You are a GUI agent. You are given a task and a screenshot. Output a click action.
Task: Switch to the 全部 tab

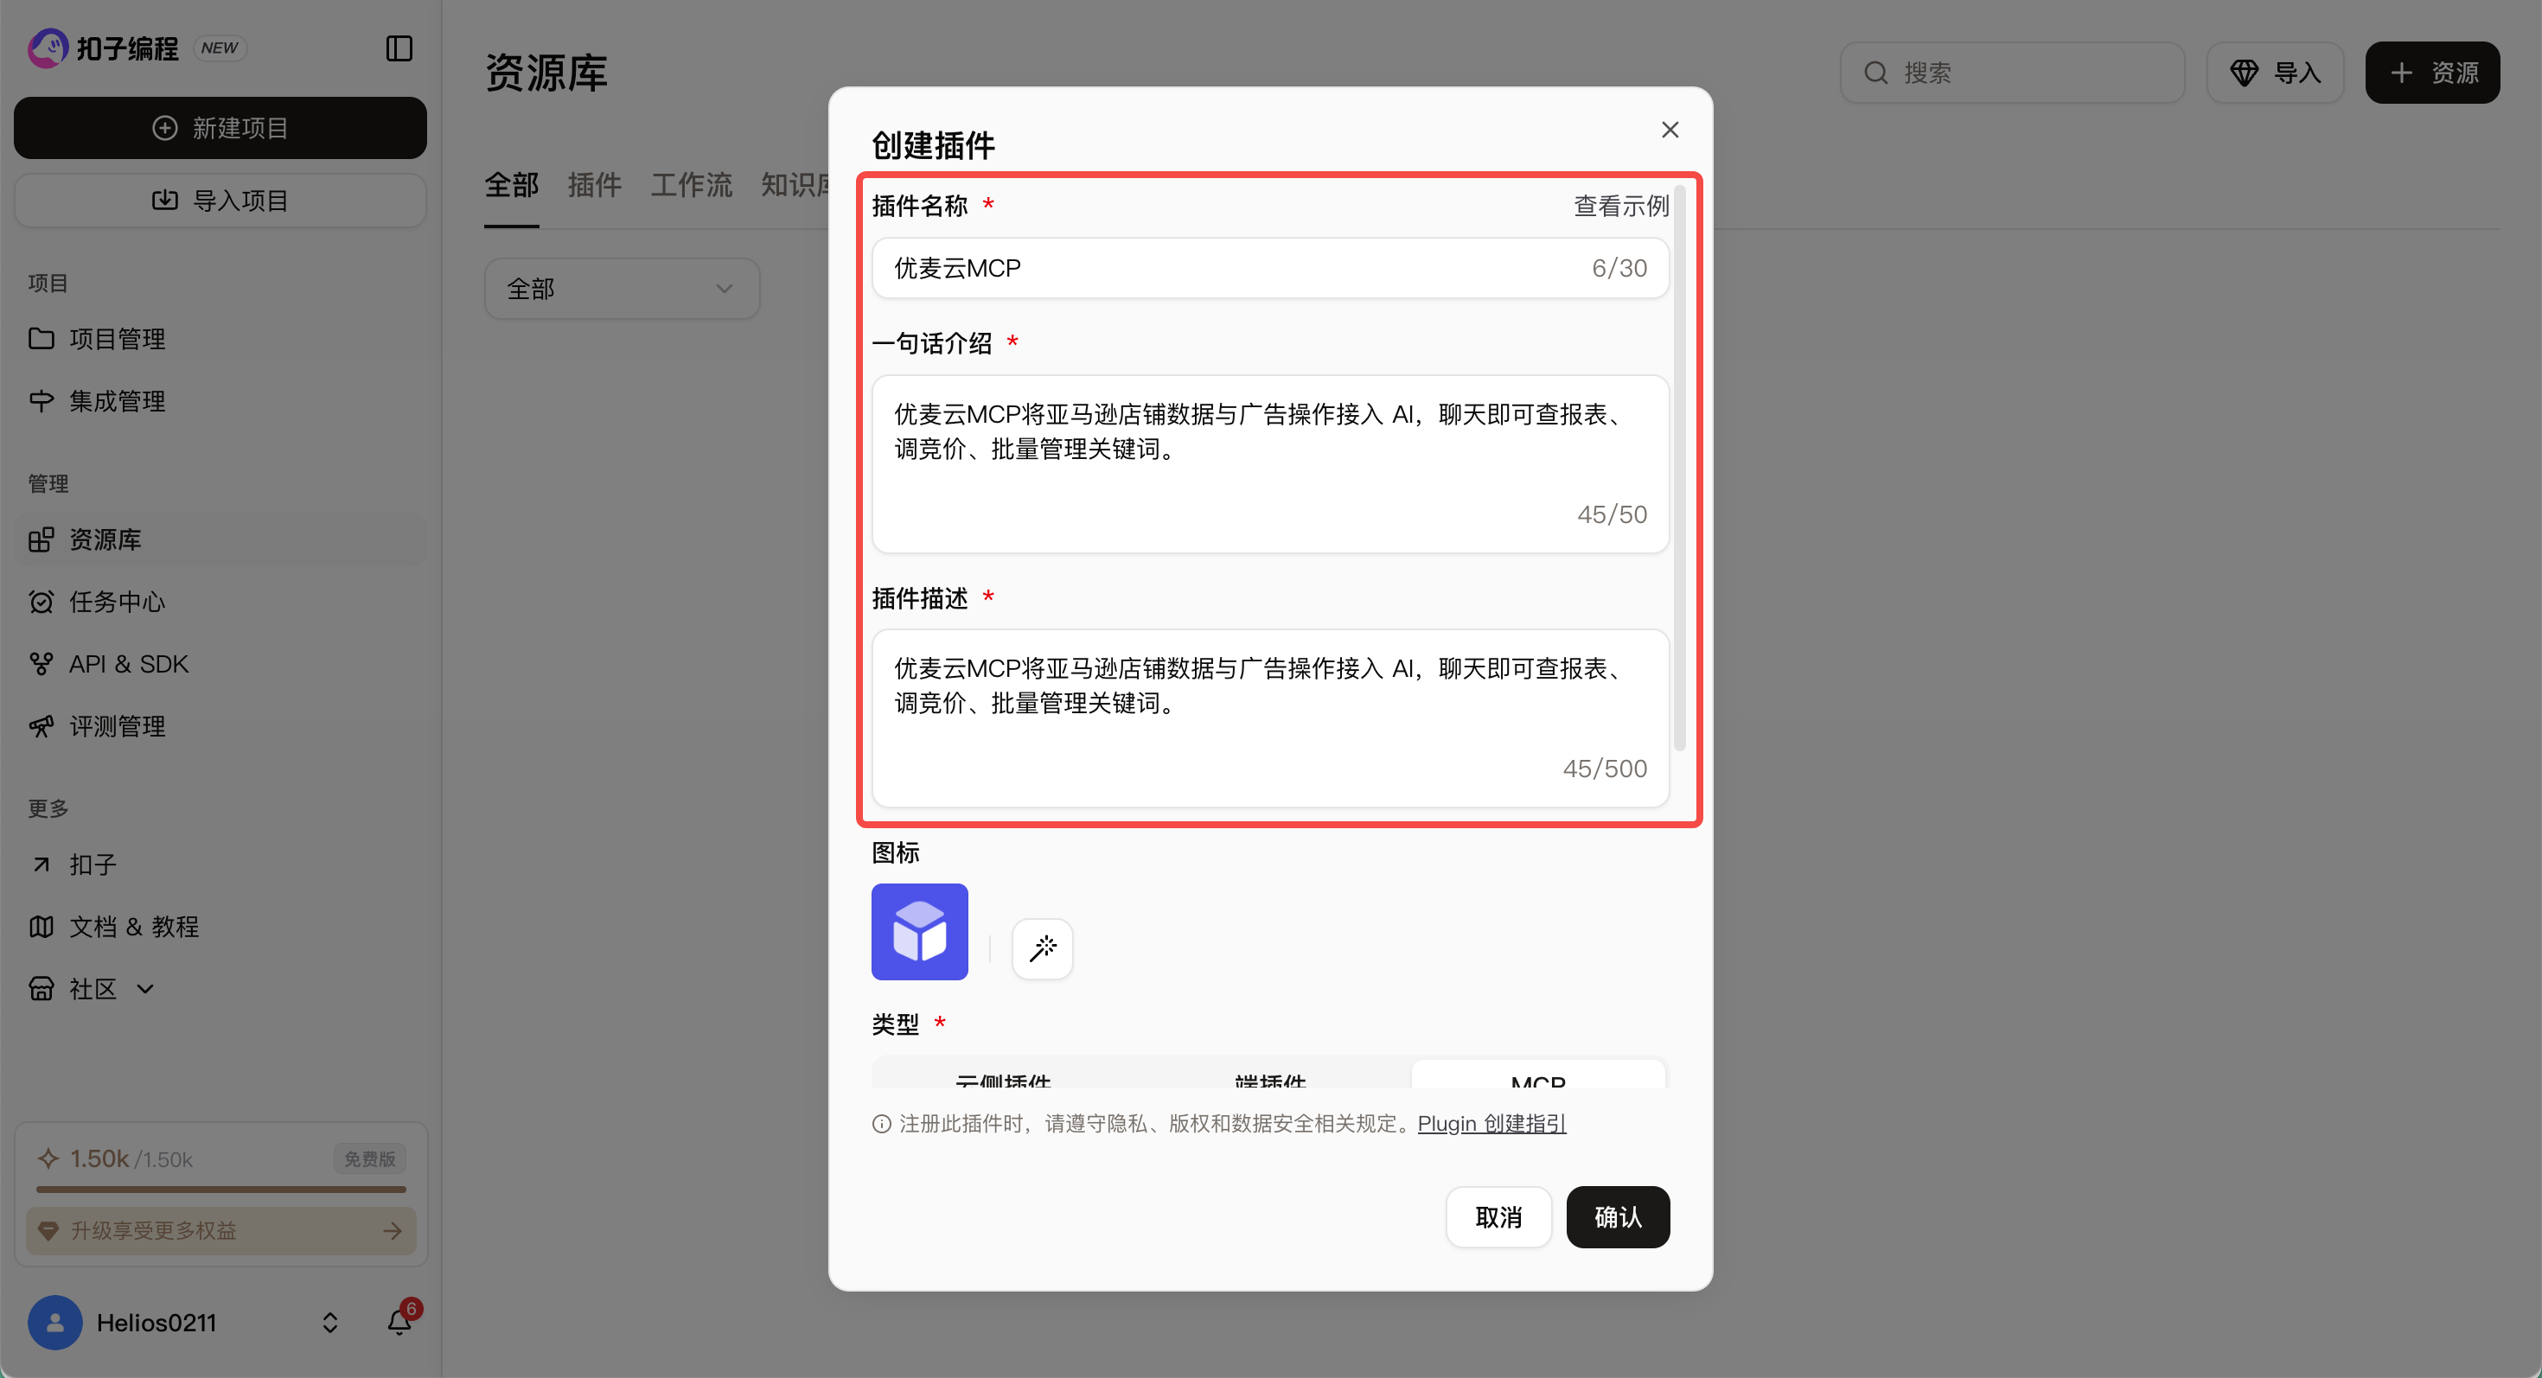coord(511,186)
